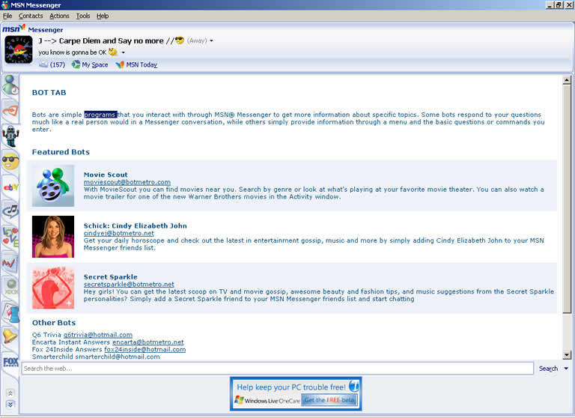Open the status dropdown next to Away

[x=211, y=40]
